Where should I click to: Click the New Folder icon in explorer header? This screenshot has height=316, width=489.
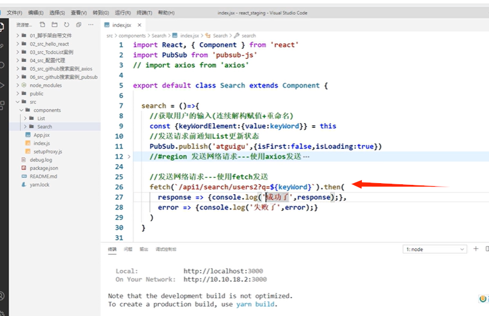point(54,25)
